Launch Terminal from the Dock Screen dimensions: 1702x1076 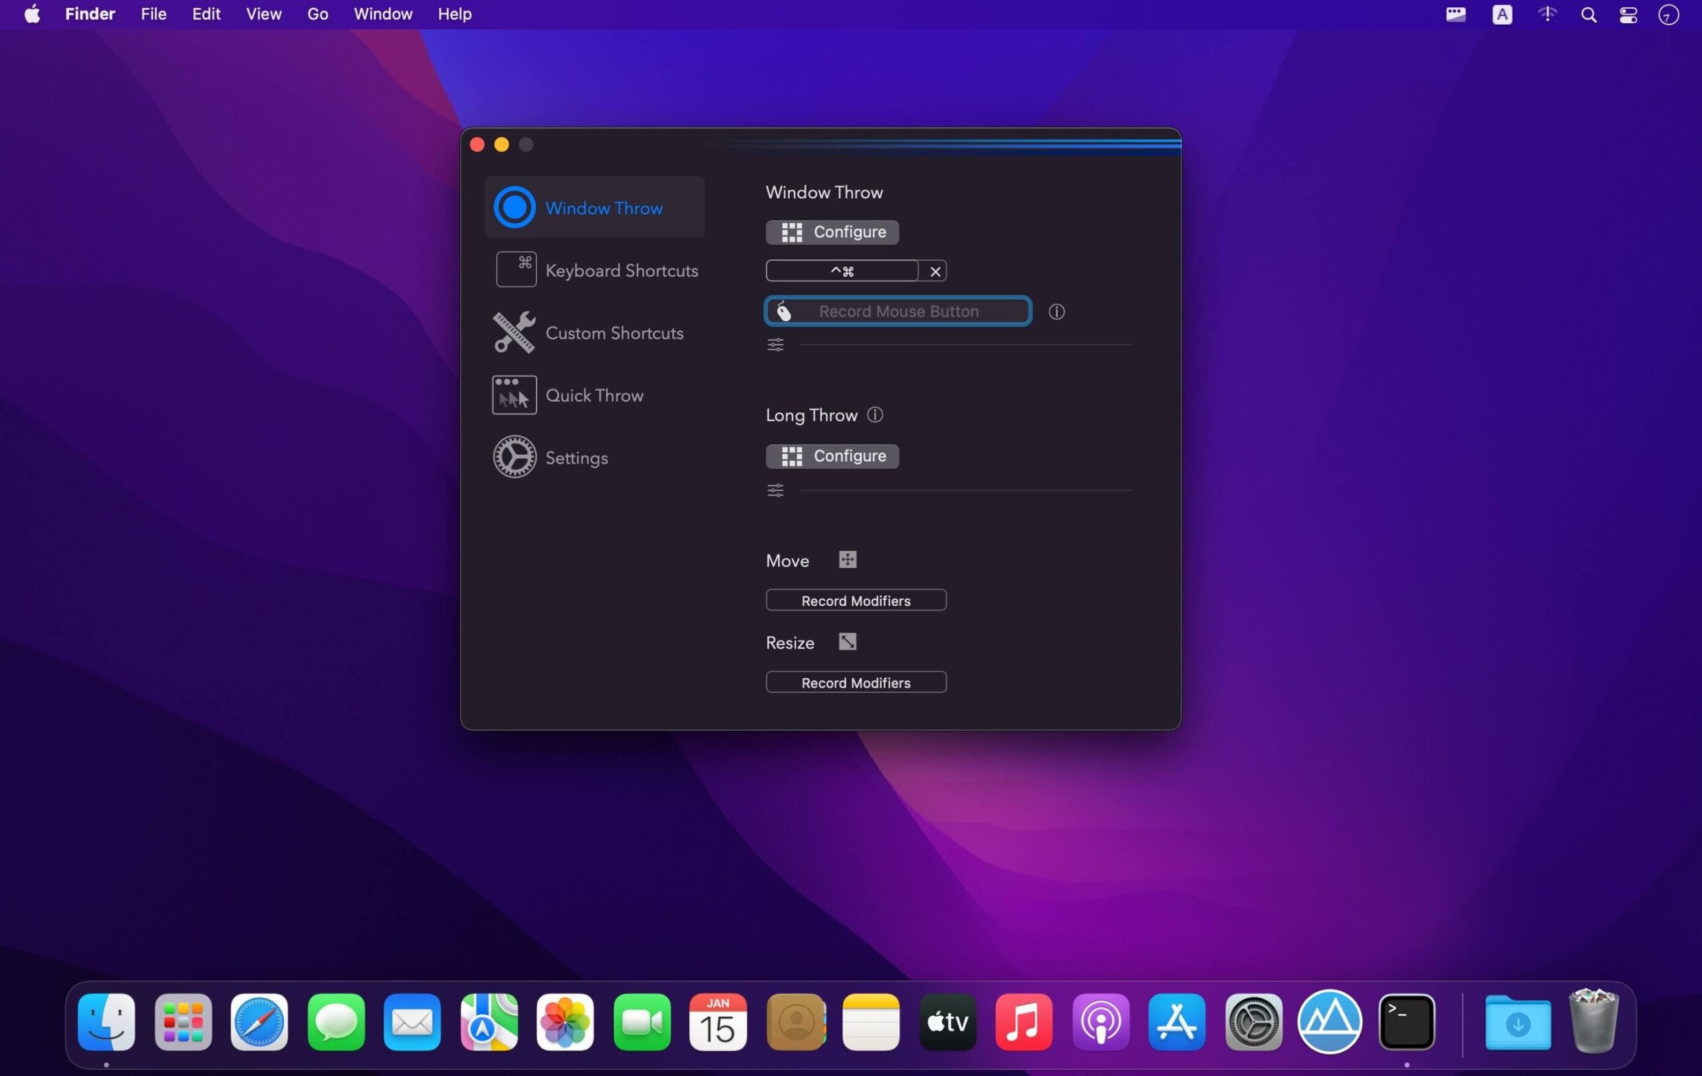pos(1406,1021)
